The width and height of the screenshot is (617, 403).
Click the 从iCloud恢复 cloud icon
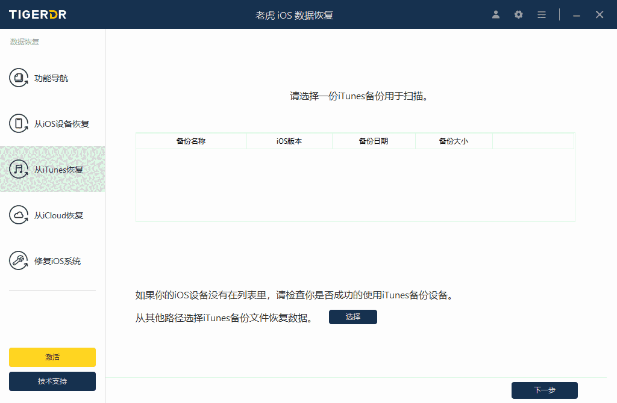point(19,215)
